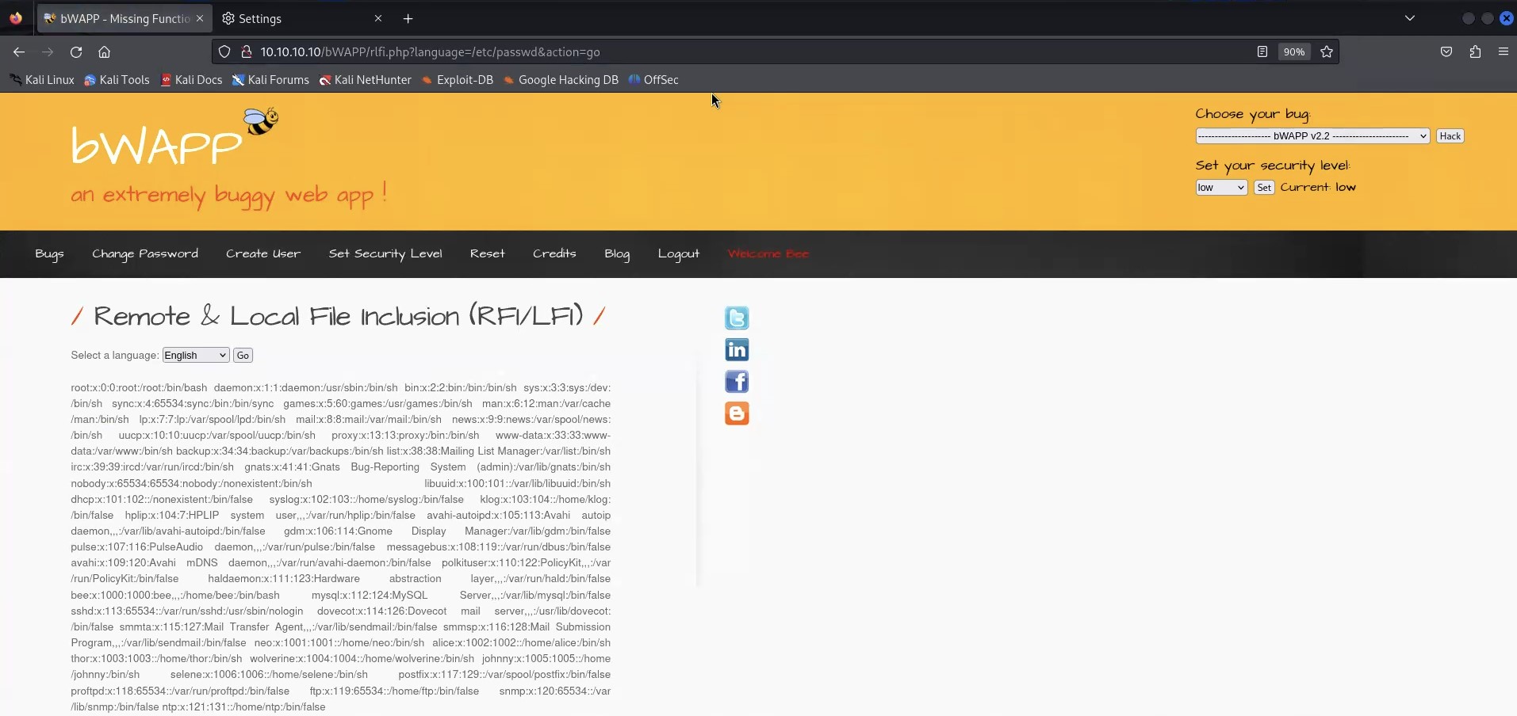Viewport: 1517px width, 716px height.
Task: Open the Bugs menu item
Action: click(49, 254)
